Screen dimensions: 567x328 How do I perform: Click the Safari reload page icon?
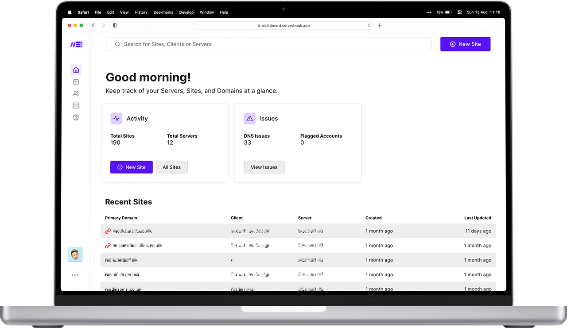coord(369,26)
